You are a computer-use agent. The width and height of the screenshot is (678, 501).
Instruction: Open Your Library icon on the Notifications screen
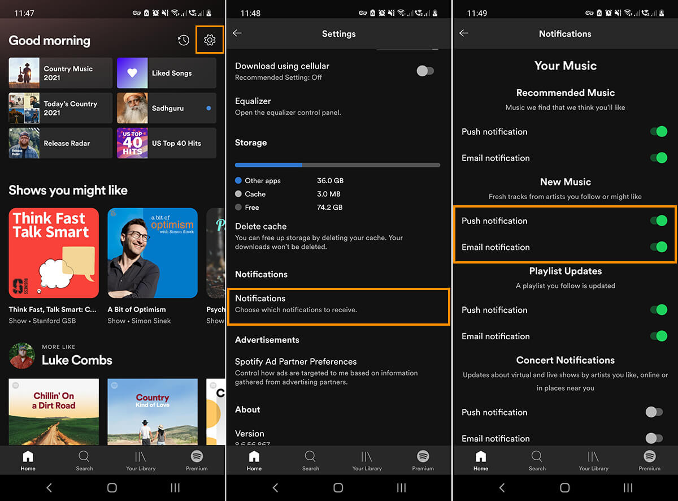(x=593, y=456)
